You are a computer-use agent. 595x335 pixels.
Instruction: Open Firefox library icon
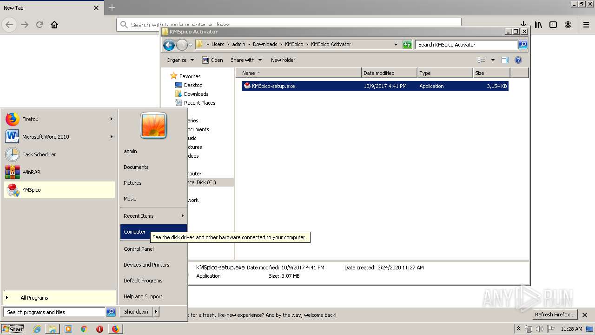538,25
